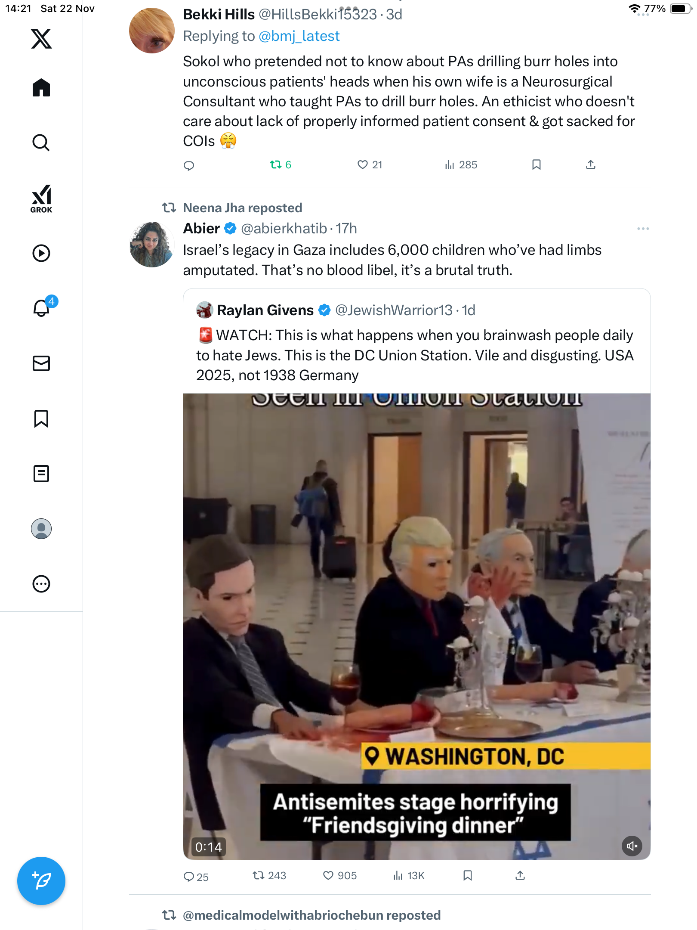Viewport: 697px width, 930px height.
Task: Open the profile avatar in sidebar
Action: click(41, 529)
